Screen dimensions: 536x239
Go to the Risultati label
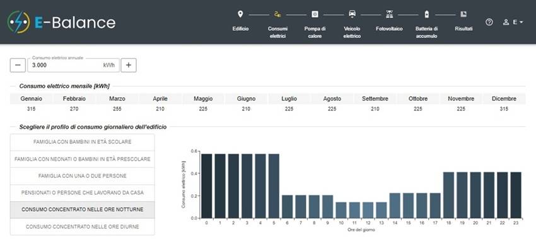pos(464,29)
